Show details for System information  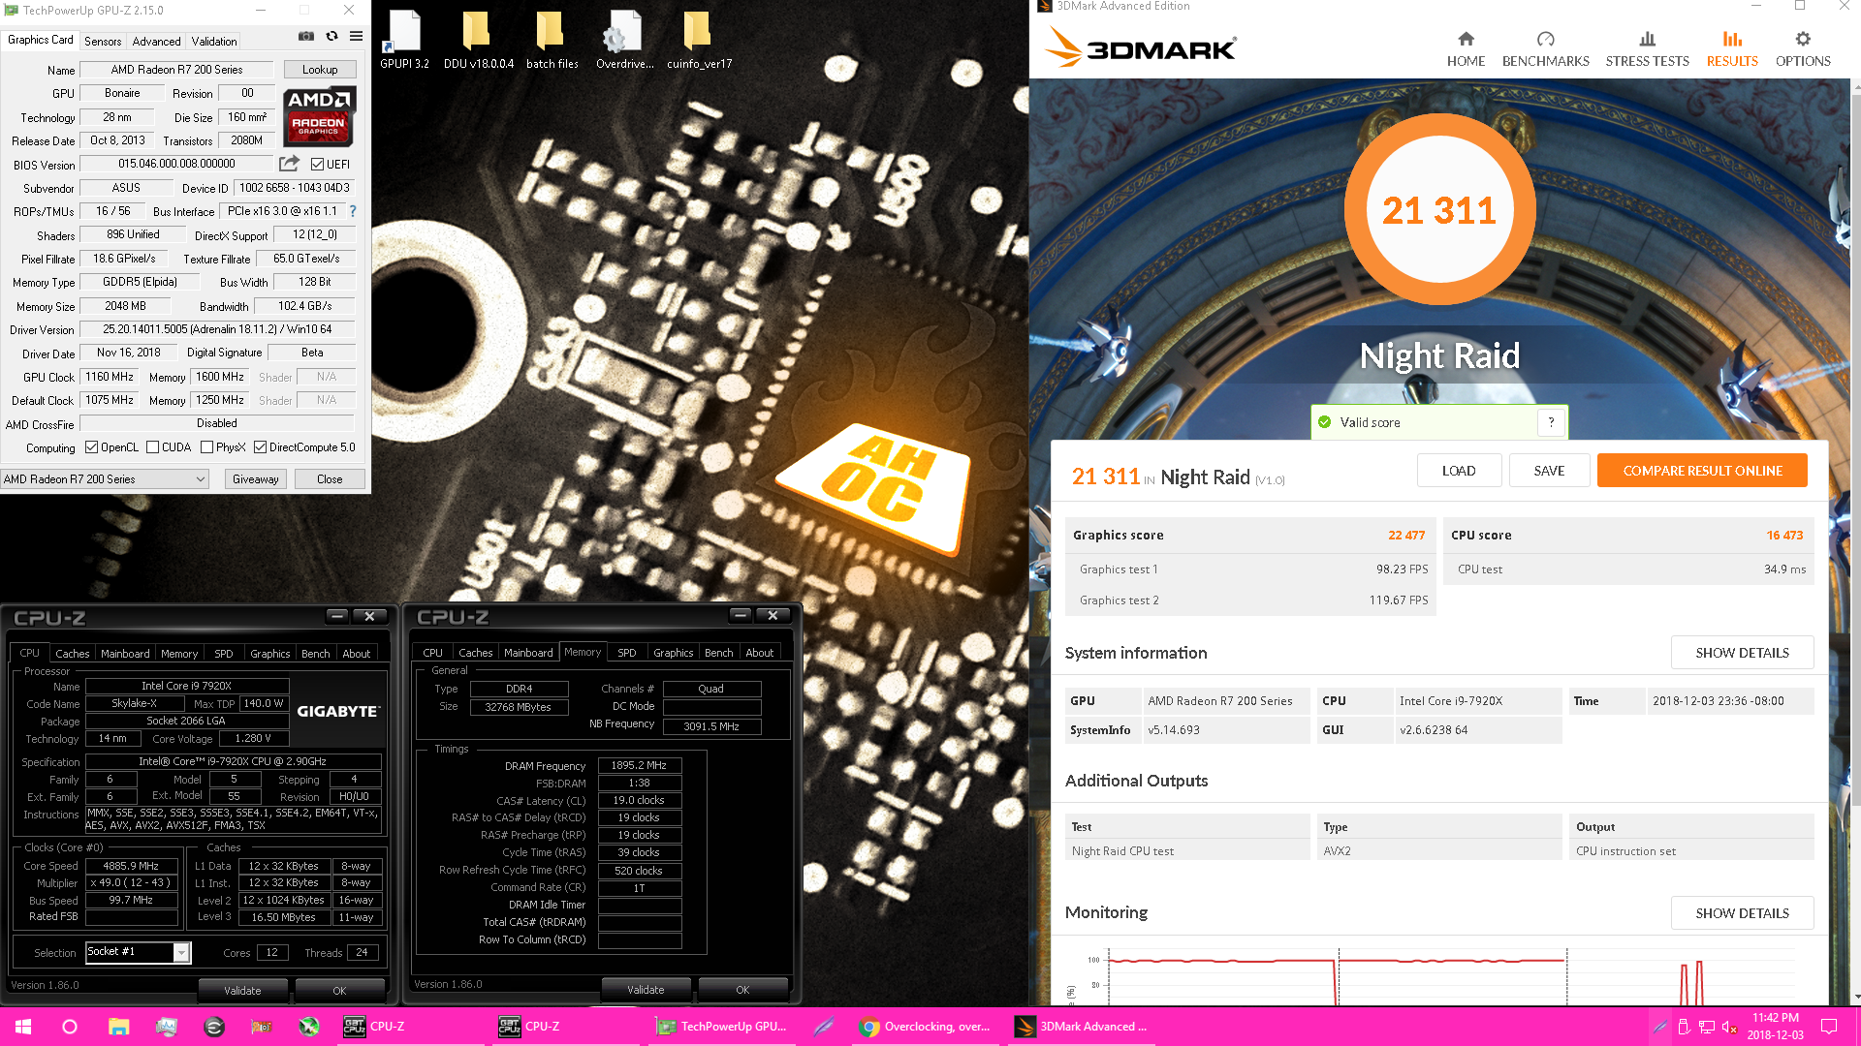1742,653
